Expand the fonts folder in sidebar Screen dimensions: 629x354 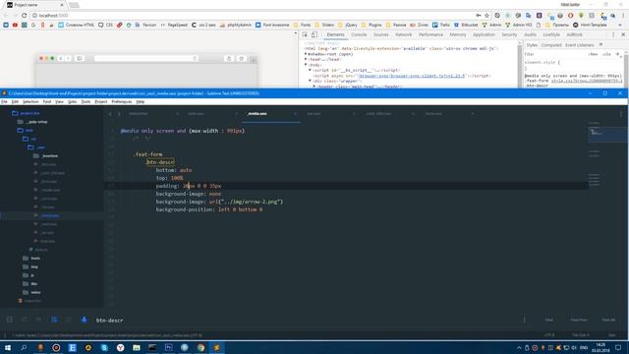click(31, 259)
